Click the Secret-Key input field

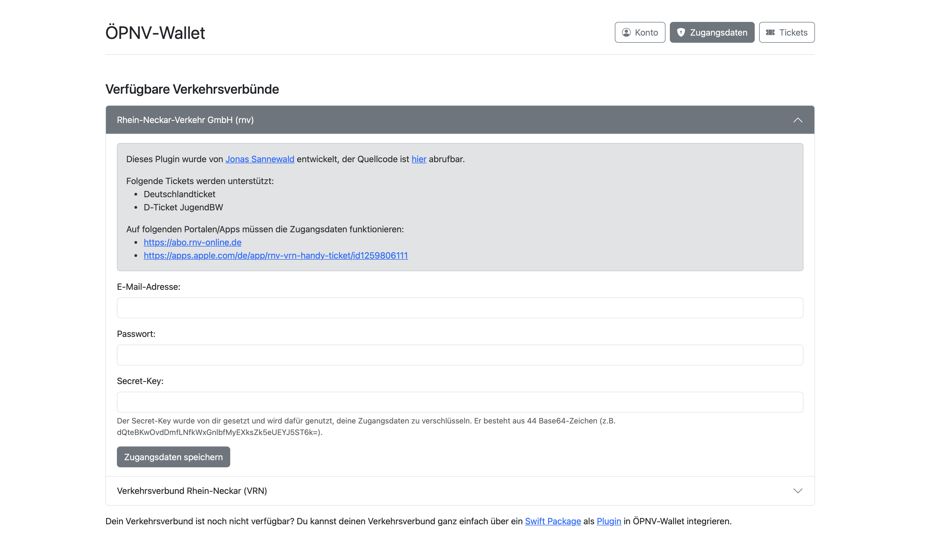(x=460, y=402)
